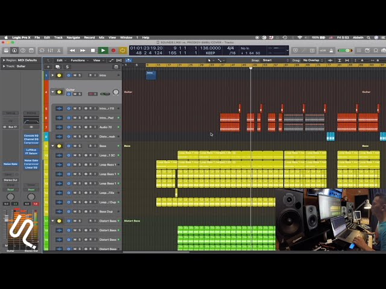Click the Stereo Out output slot

pos(10,180)
